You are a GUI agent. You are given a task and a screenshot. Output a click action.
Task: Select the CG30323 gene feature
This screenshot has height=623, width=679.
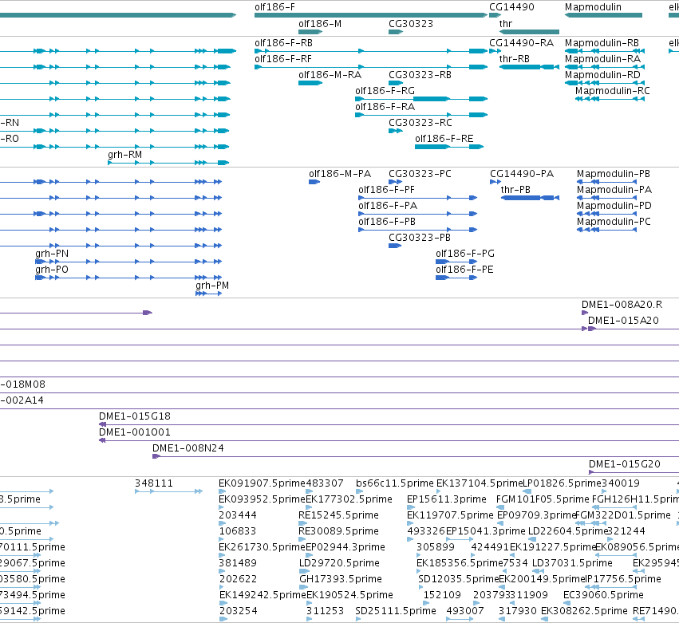click(x=396, y=32)
